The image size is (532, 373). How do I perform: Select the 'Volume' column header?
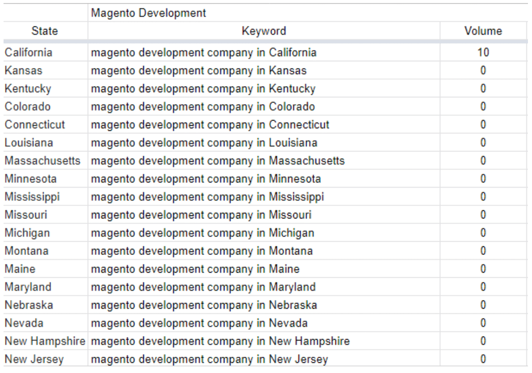(483, 31)
